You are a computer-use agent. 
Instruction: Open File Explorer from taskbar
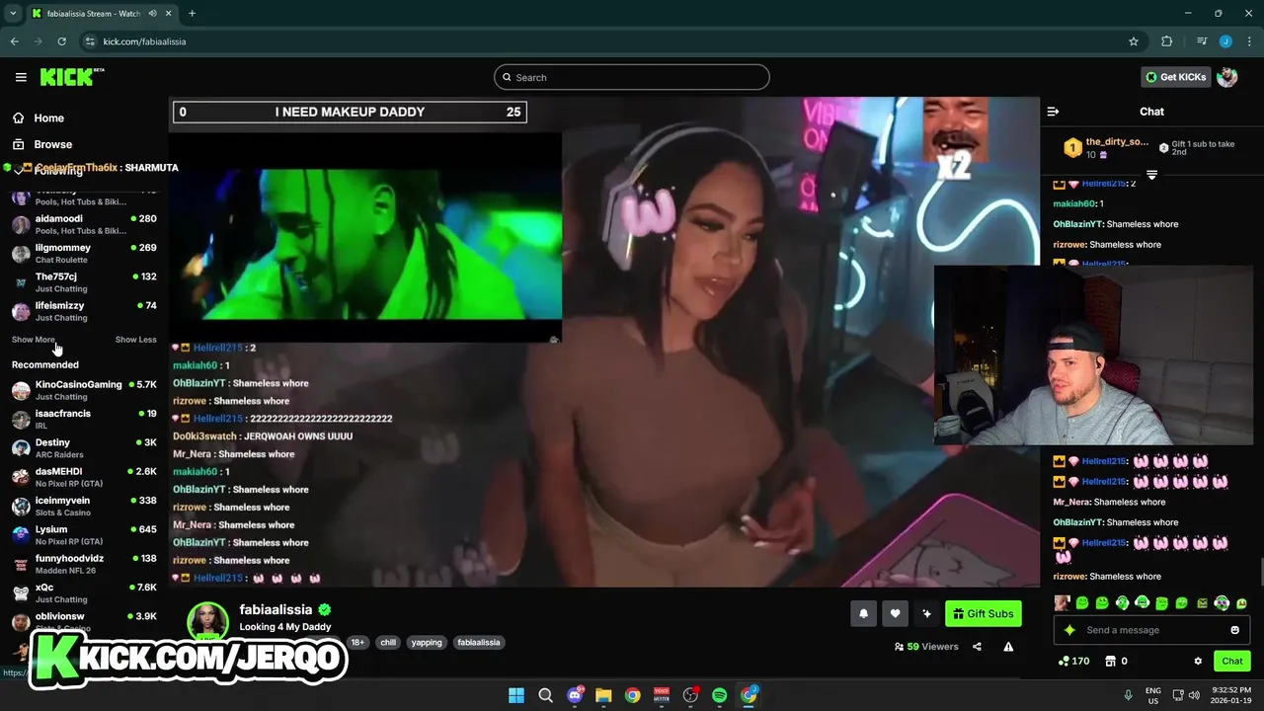pyautogui.click(x=603, y=695)
